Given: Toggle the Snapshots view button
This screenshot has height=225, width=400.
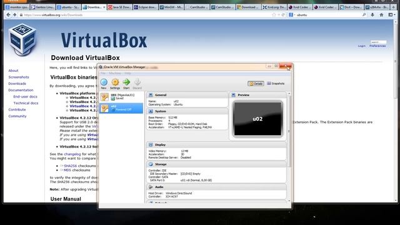Looking at the screenshot, I should (x=276, y=83).
